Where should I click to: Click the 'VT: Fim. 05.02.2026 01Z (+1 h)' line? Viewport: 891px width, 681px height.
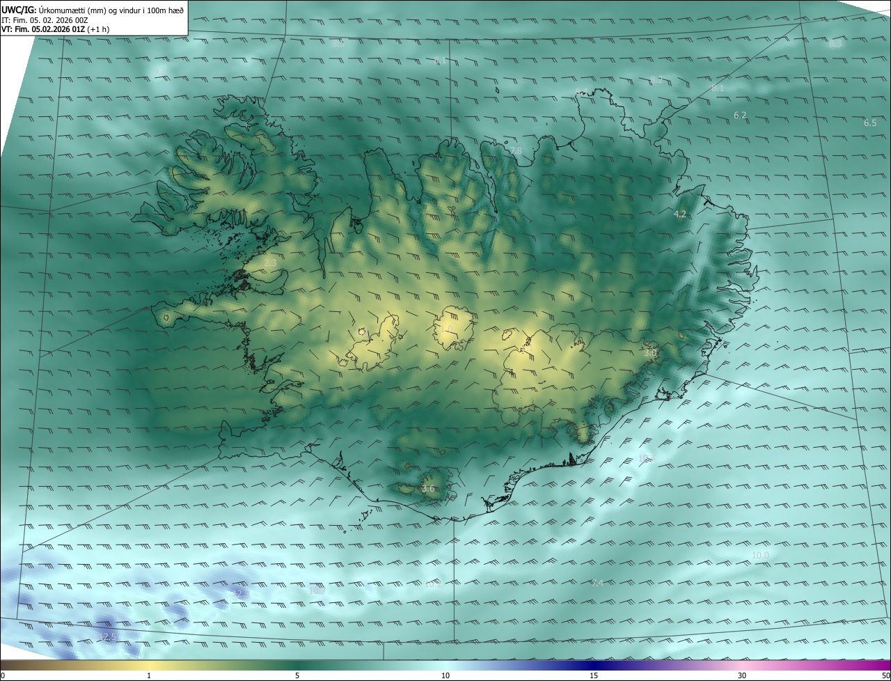click(55, 29)
